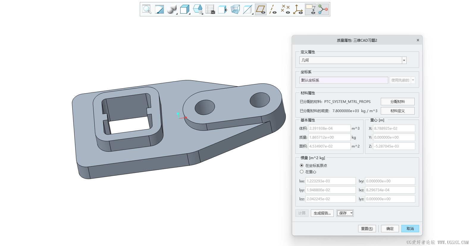Toggle the perspective view icon

(x=235, y=9)
